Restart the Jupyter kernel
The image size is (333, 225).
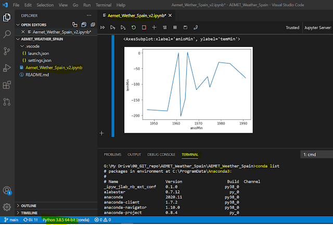pyautogui.click(x=134, y=28)
